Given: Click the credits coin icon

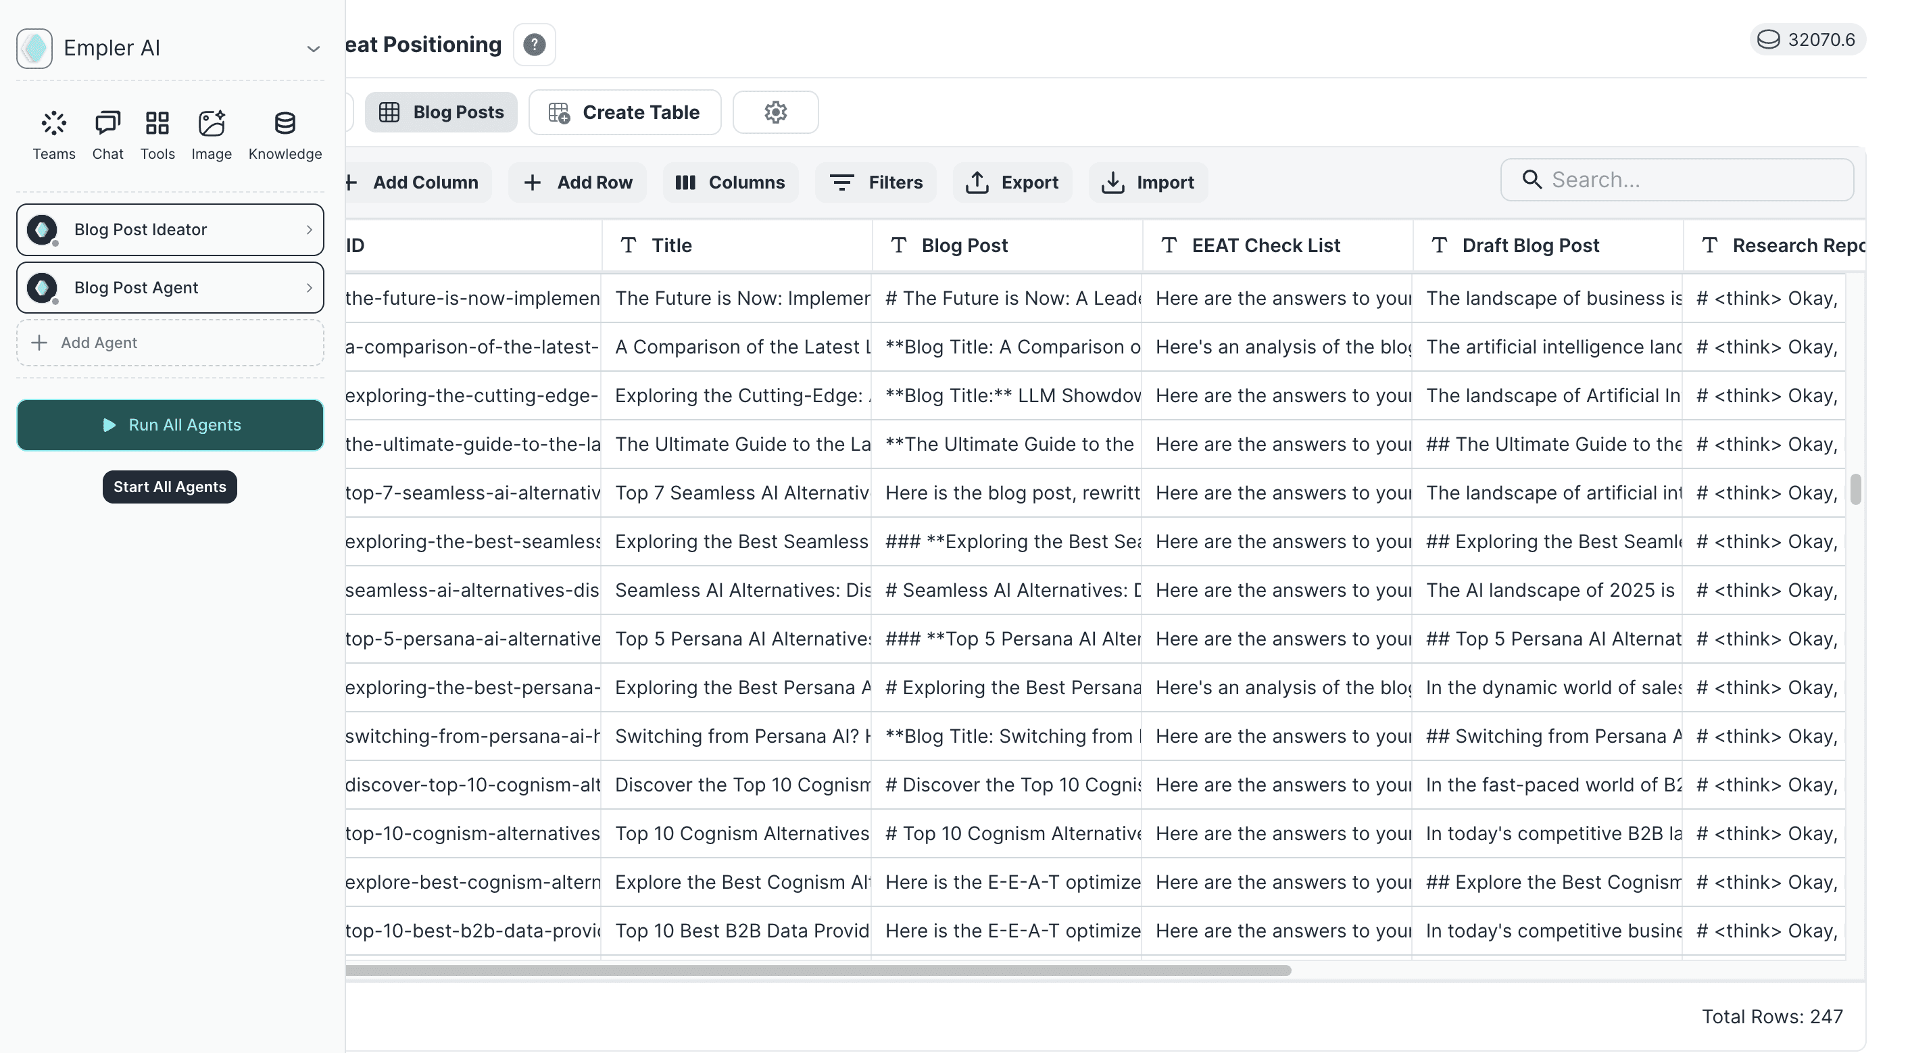Looking at the screenshot, I should [x=1768, y=39].
